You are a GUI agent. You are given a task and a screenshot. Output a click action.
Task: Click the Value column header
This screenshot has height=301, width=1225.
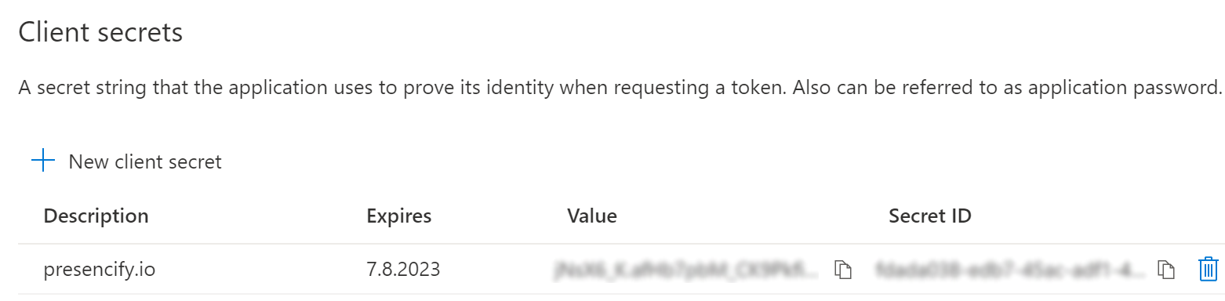click(x=591, y=216)
